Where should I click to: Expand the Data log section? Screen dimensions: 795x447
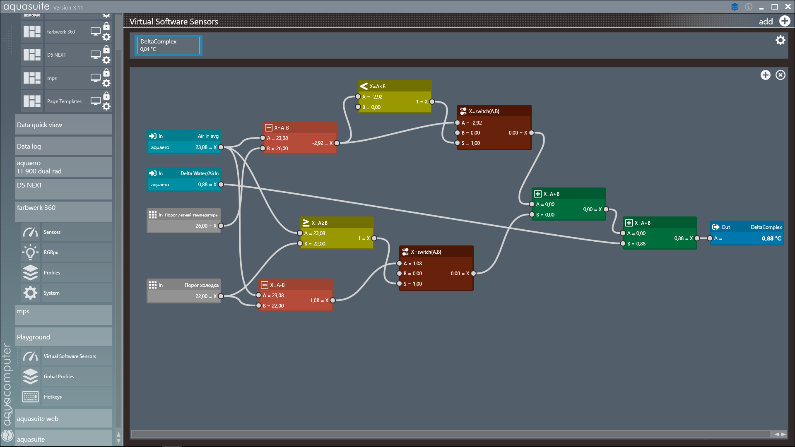pos(63,146)
